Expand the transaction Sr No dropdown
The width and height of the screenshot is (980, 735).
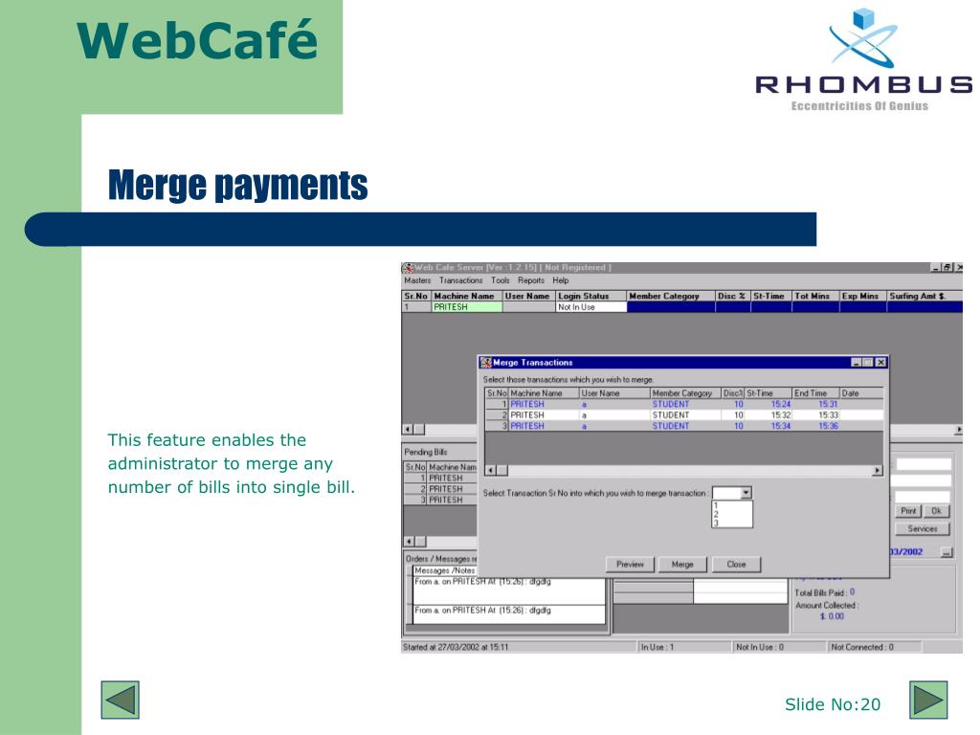click(746, 493)
